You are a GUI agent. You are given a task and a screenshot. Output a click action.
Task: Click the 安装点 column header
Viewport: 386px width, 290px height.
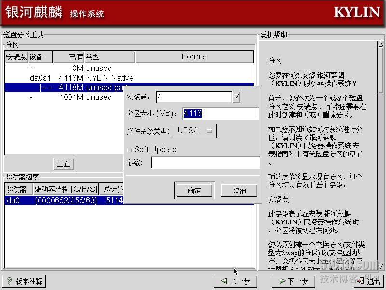click(16, 57)
